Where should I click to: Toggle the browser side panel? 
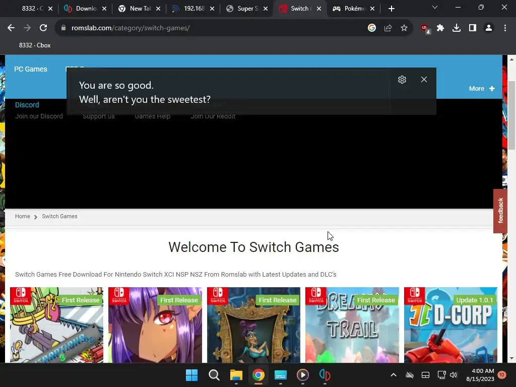click(473, 28)
